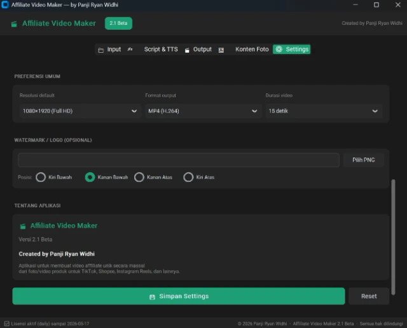Click the 'PREFERENSI UMUM' section heading

coord(37,76)
